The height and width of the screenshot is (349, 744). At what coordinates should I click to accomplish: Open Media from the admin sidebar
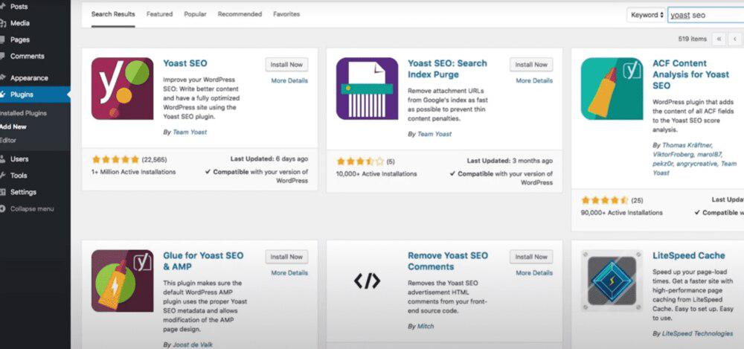point(20,23)
